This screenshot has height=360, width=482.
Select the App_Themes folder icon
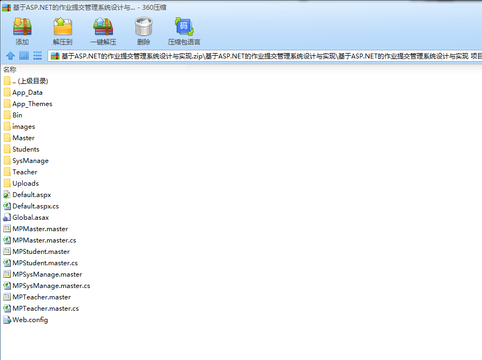(7, 104)
